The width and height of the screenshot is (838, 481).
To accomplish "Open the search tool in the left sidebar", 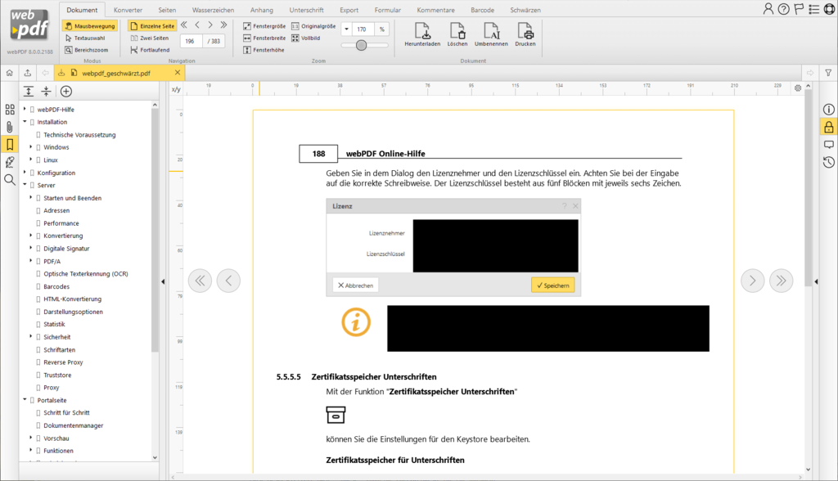I will tap(9, 179).
